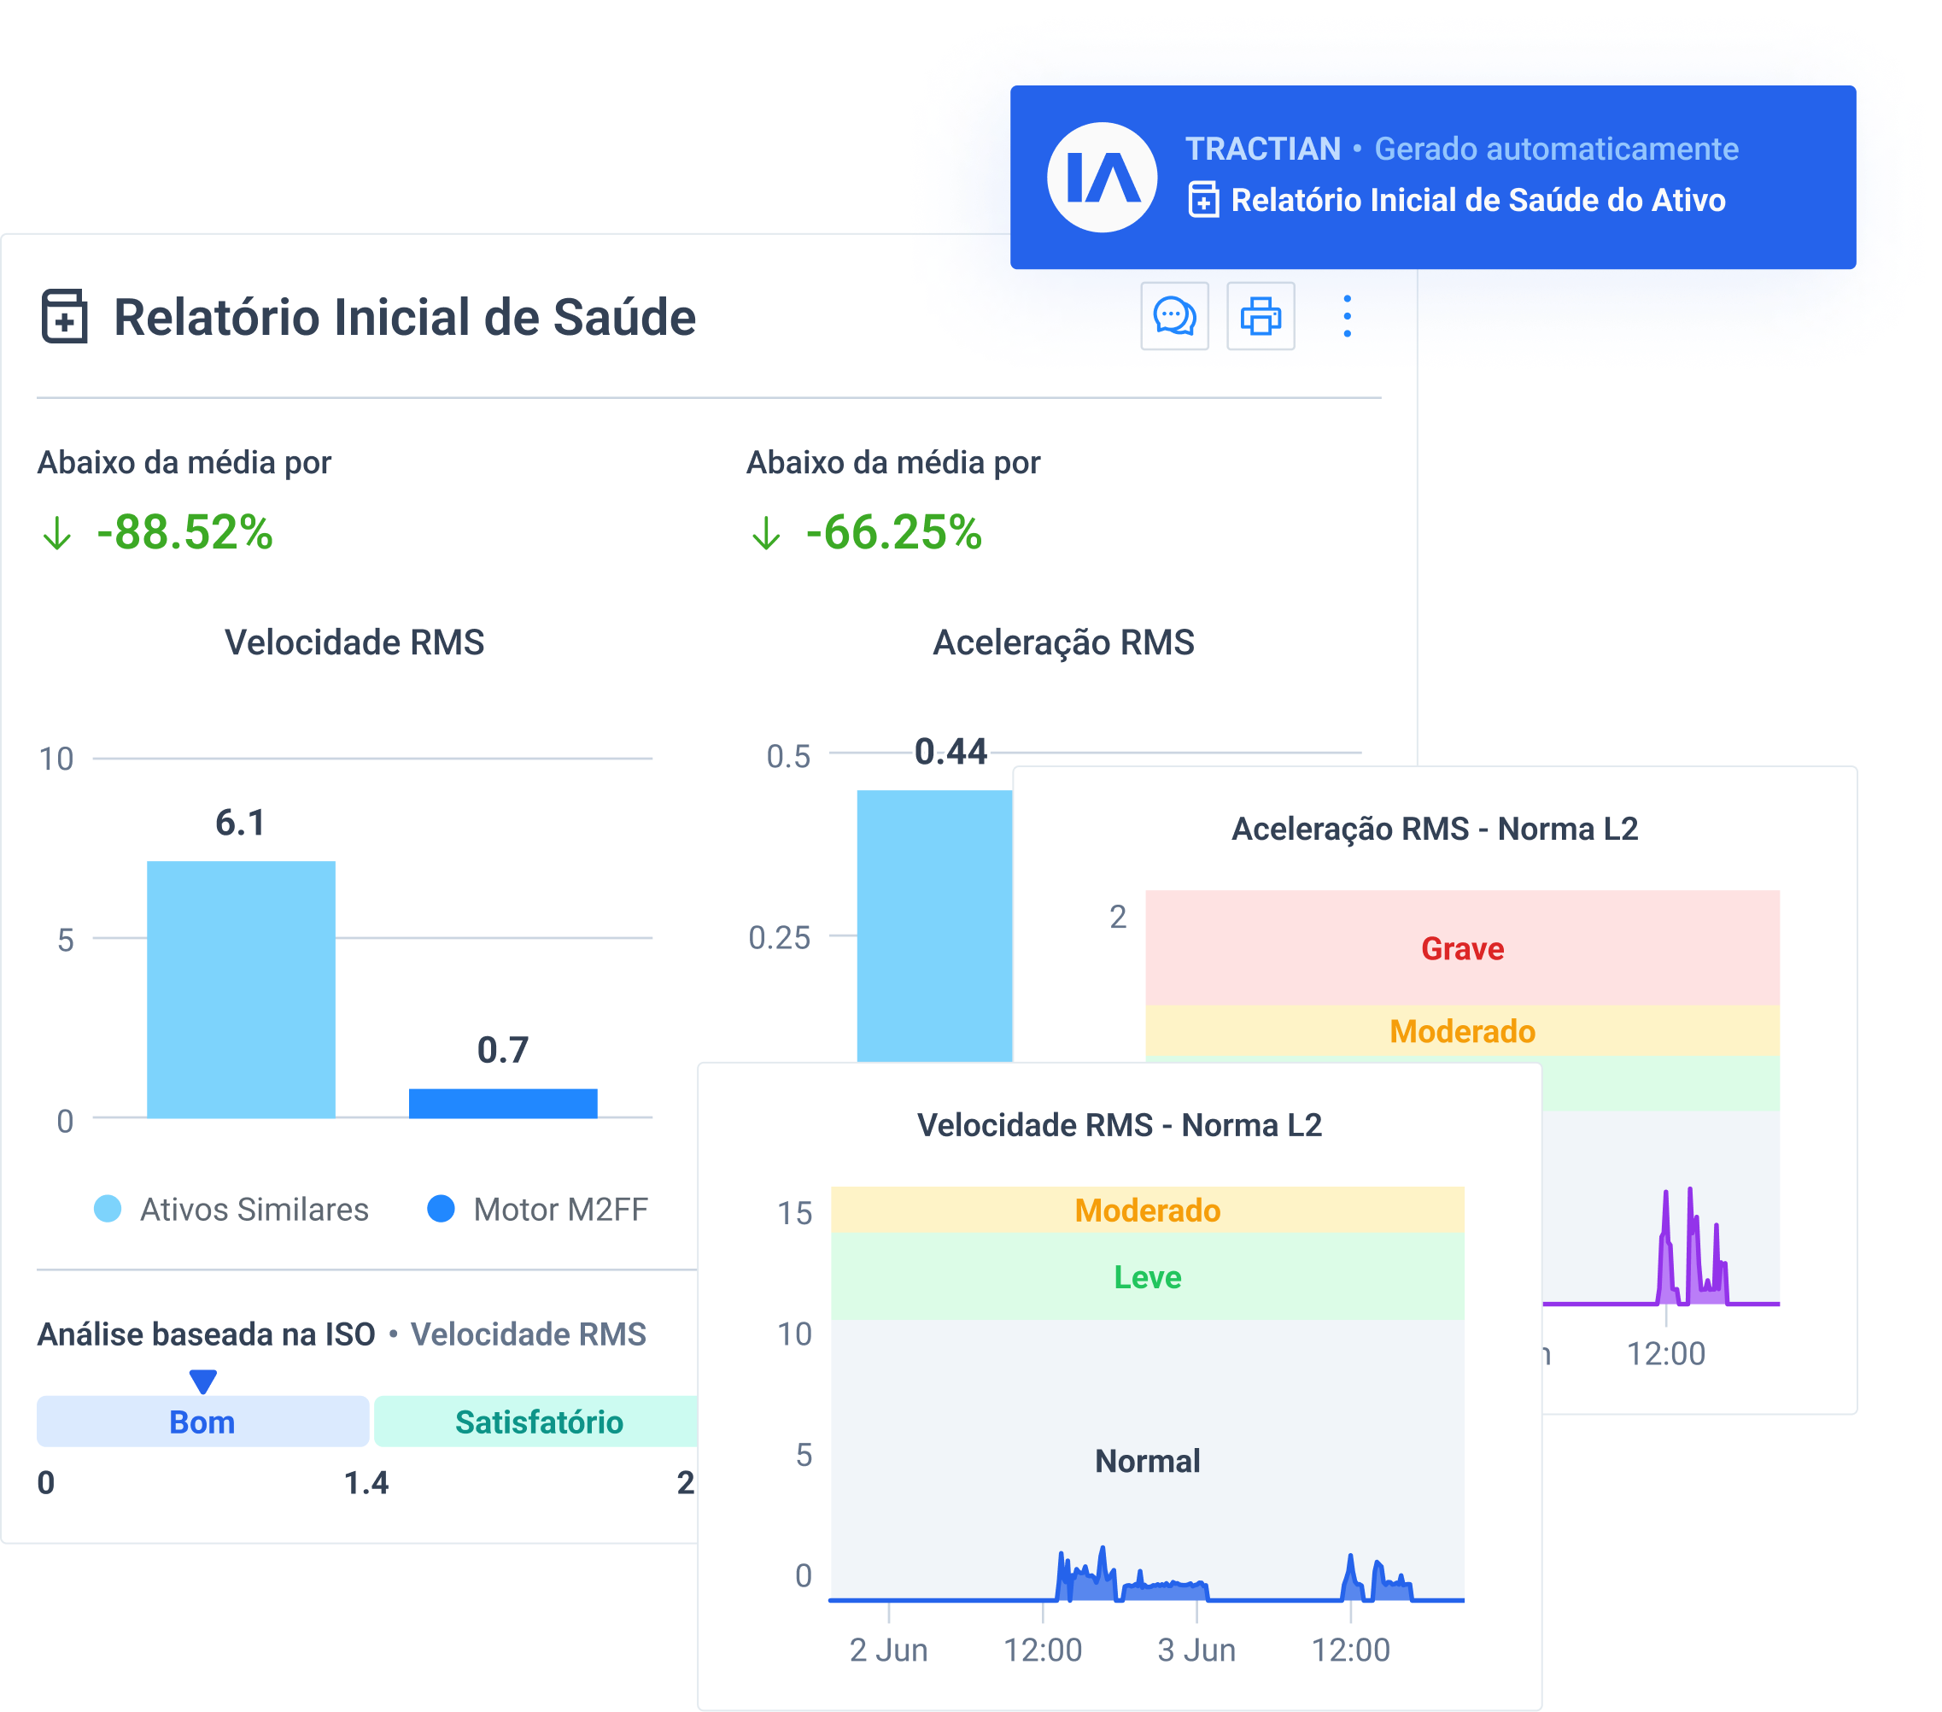Click the print icon to print the report

[1261, 317]
